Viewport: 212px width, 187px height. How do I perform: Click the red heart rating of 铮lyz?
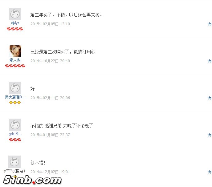click(x=15, y=29)
